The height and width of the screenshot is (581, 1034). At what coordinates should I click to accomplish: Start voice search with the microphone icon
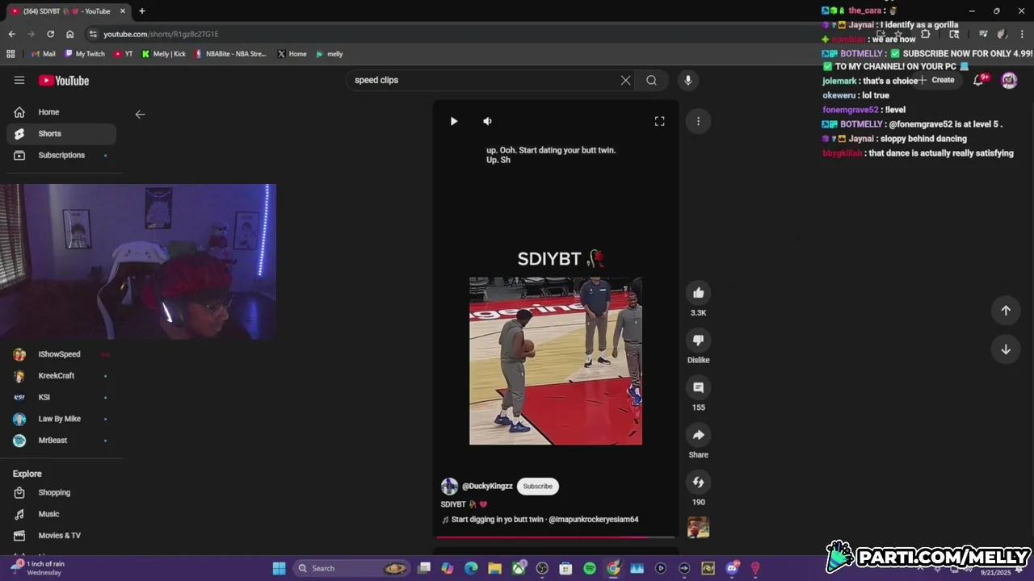click(x=688, y=80)
